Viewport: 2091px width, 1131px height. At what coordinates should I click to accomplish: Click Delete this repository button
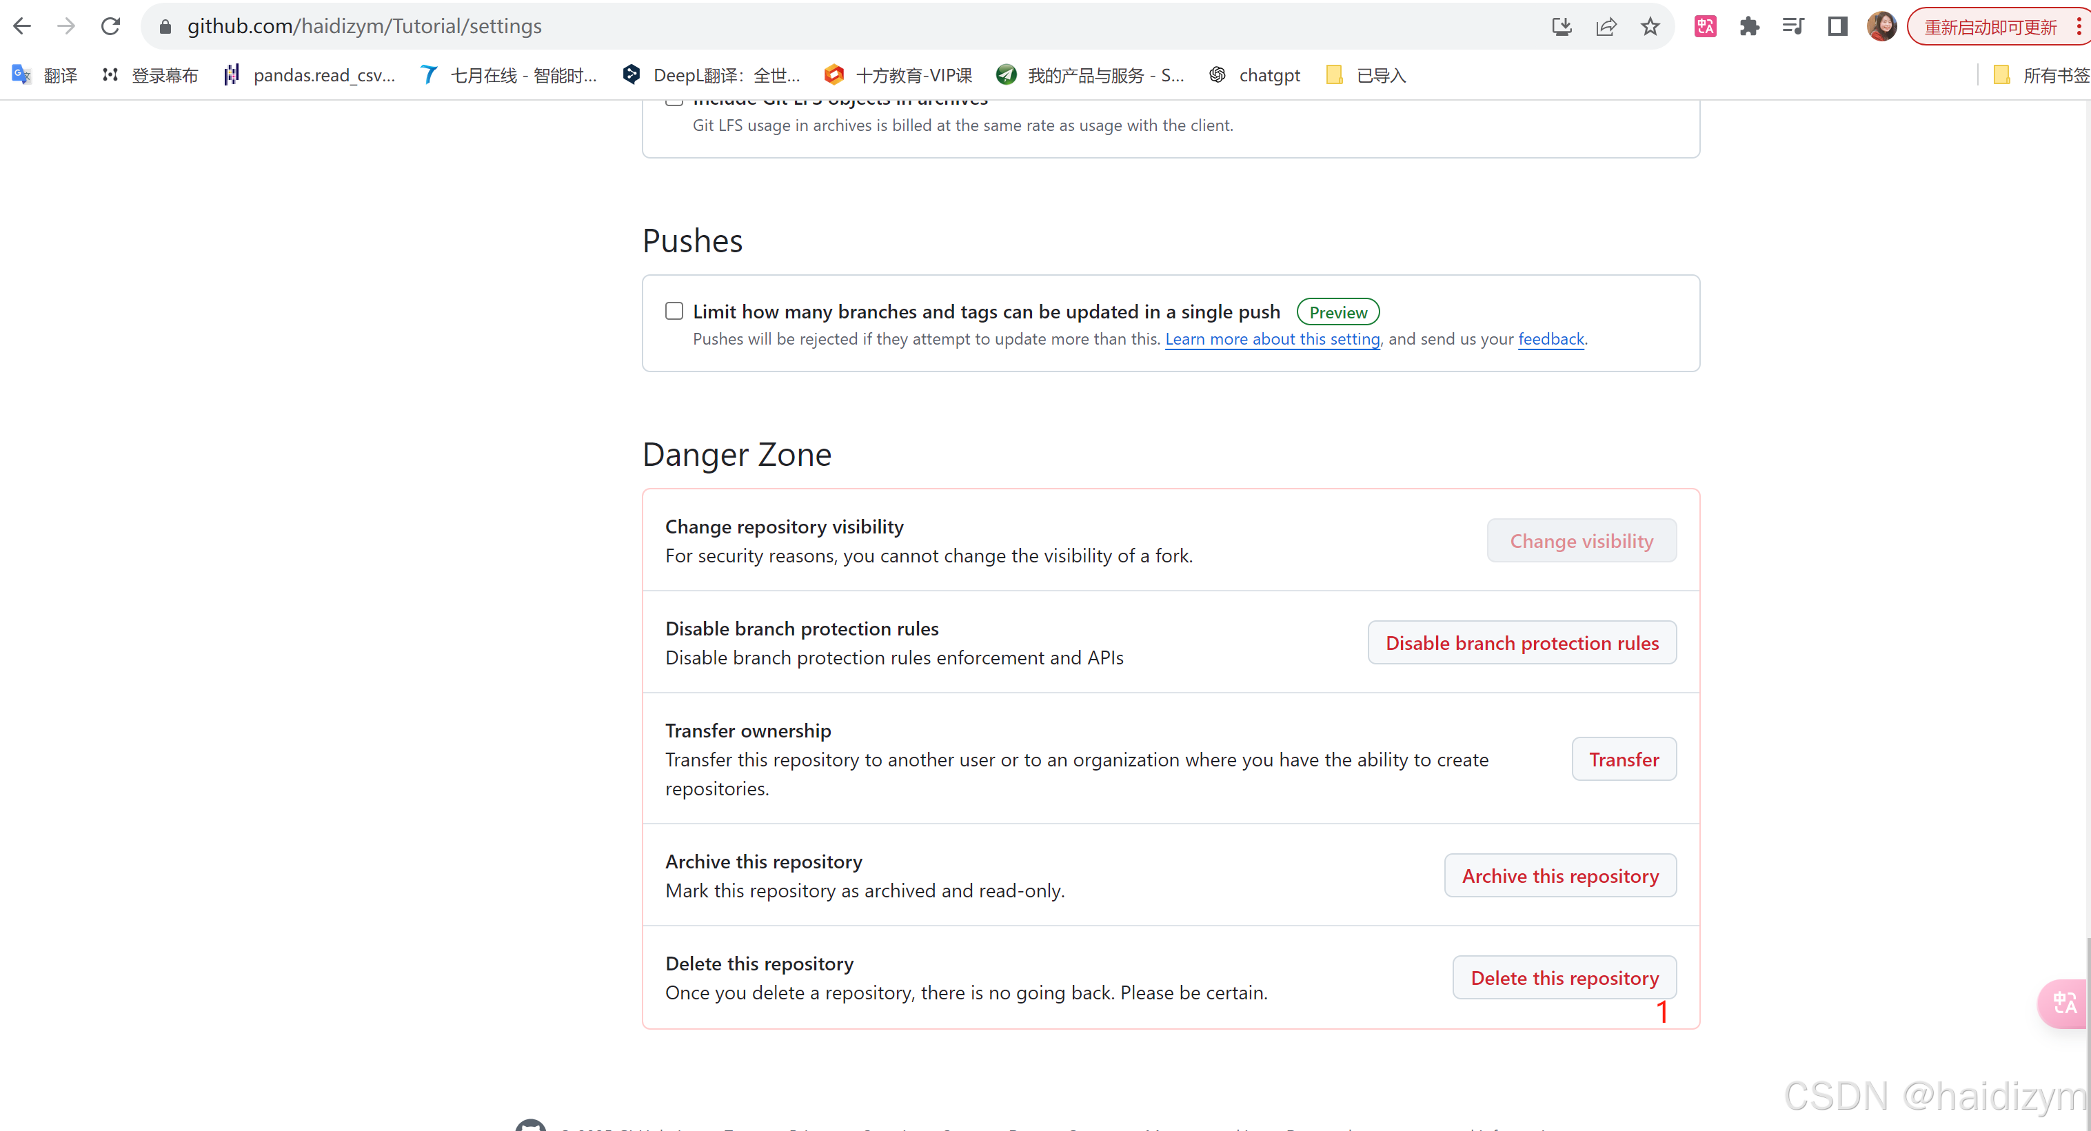coord(1564,978)
